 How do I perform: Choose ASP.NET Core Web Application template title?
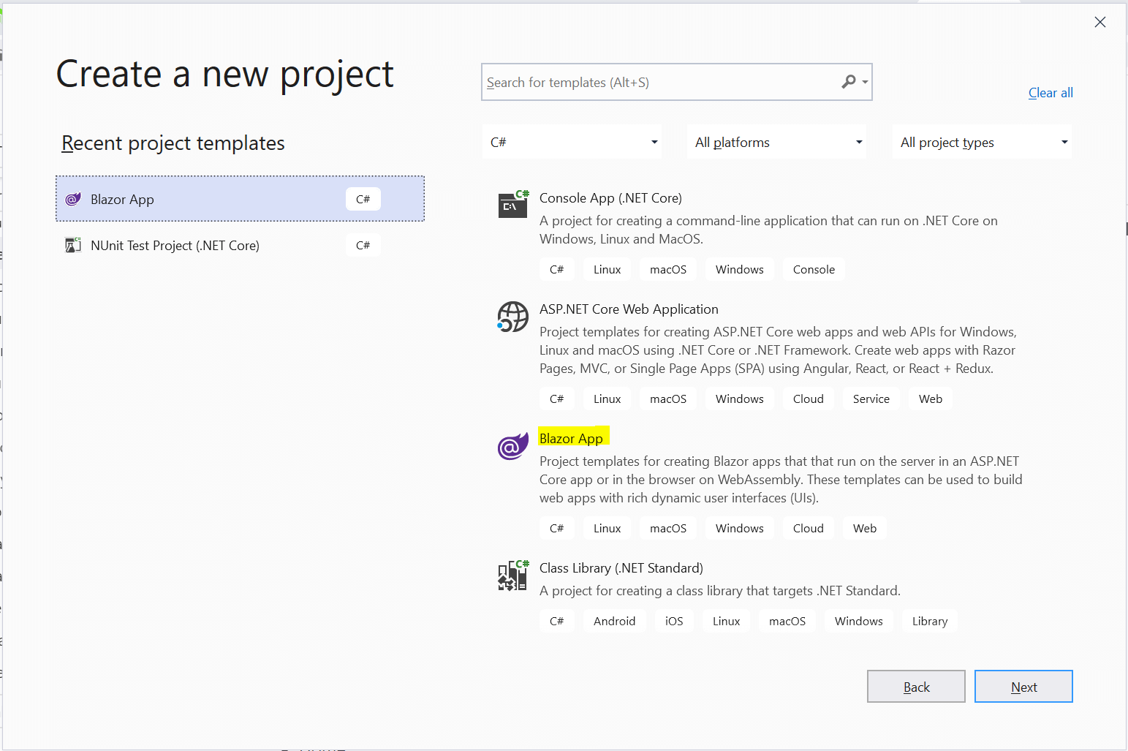coord(629,309)
